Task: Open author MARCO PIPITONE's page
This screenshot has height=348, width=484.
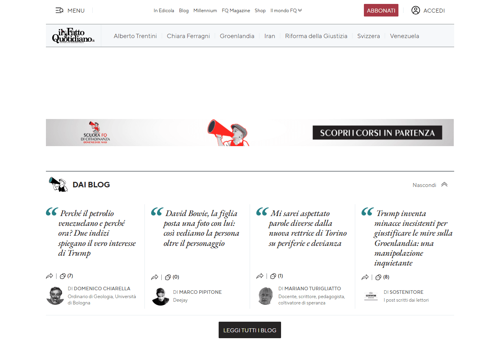Action: pos(201,292)
